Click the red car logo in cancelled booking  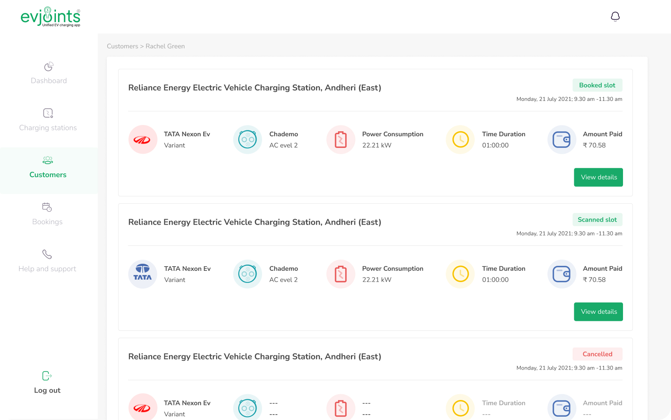tap(143, 407)
